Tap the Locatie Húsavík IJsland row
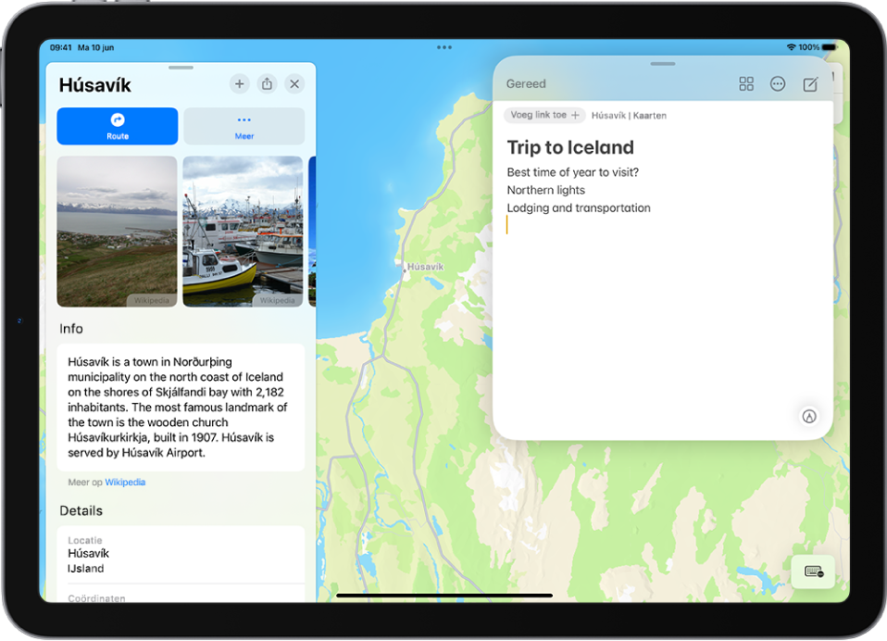Screen dimensions: 887x641 pyautogui.click(x=181, y=555)
